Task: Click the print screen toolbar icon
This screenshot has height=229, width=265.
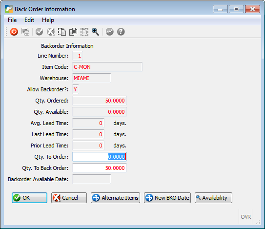Action: coord(25,32)
